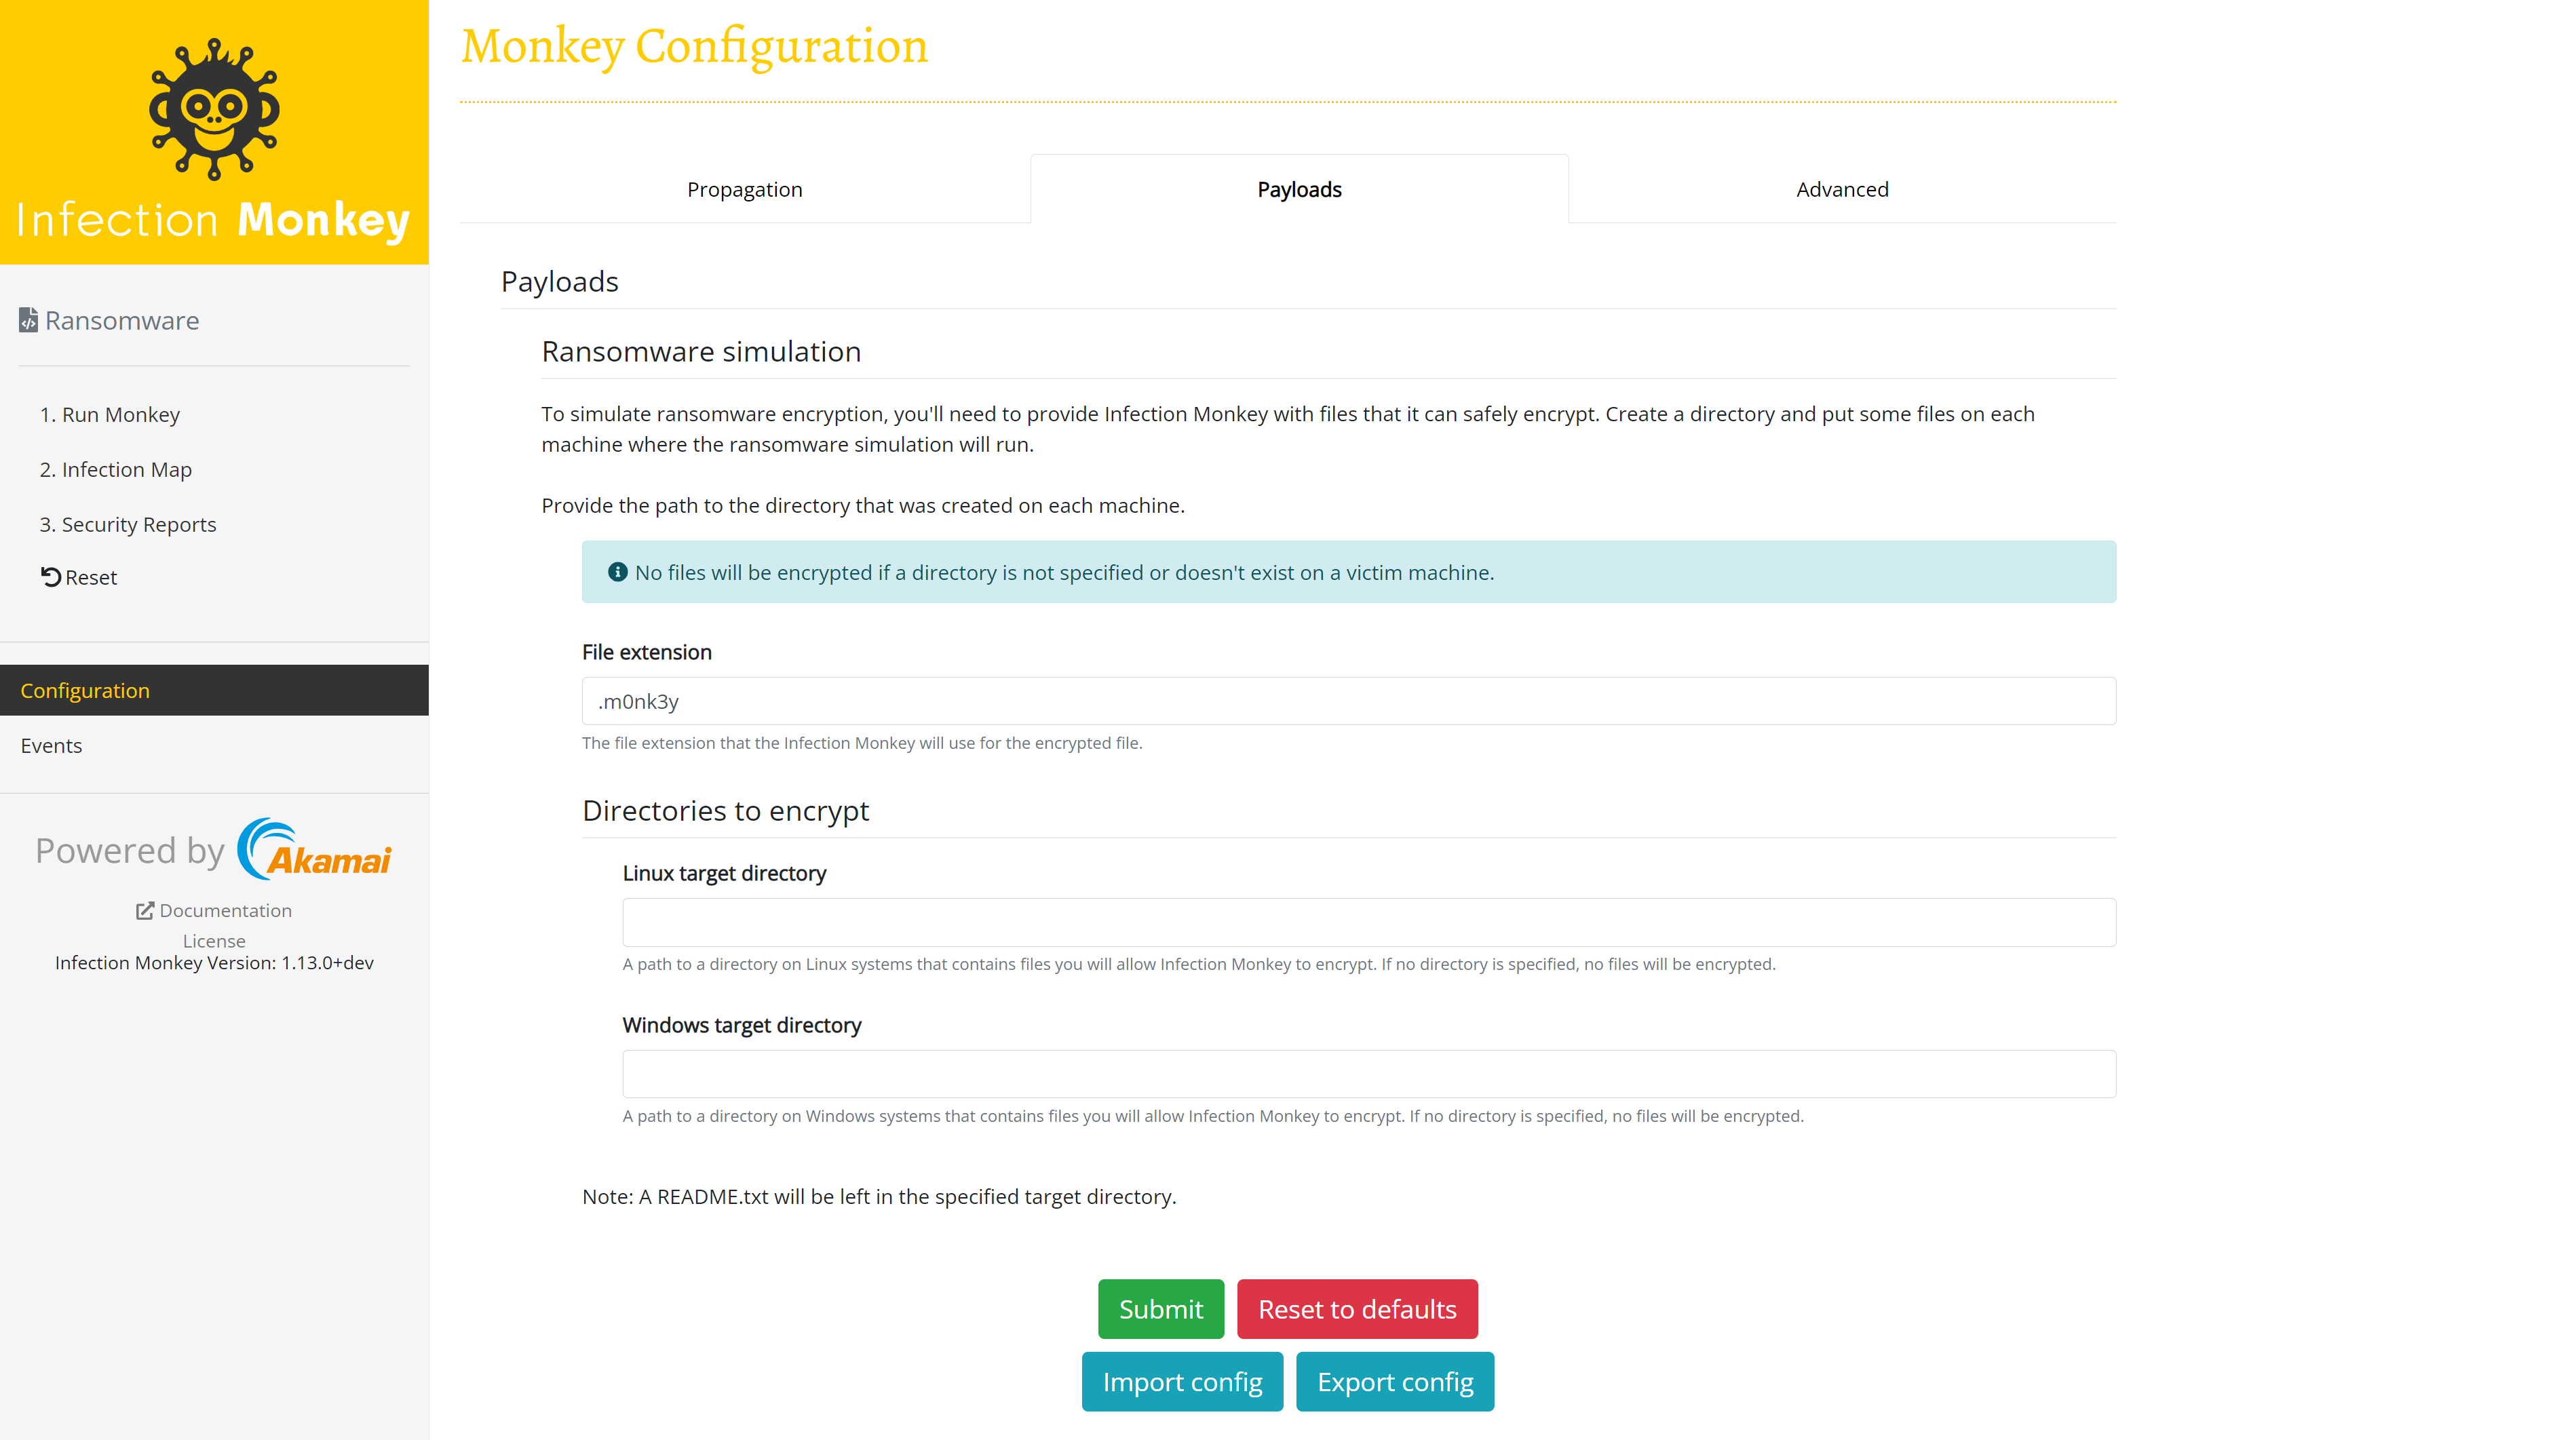Open the Infection Map page
2576x1440 pixels.
click(116, 469)
